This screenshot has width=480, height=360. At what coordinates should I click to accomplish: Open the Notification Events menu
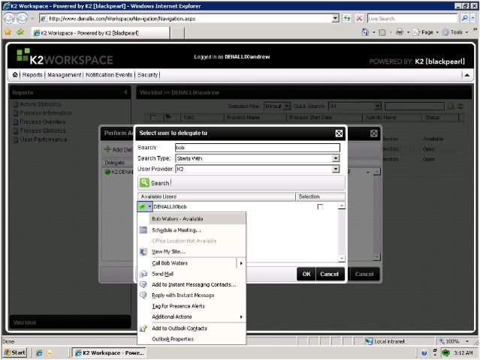point(109,75)
